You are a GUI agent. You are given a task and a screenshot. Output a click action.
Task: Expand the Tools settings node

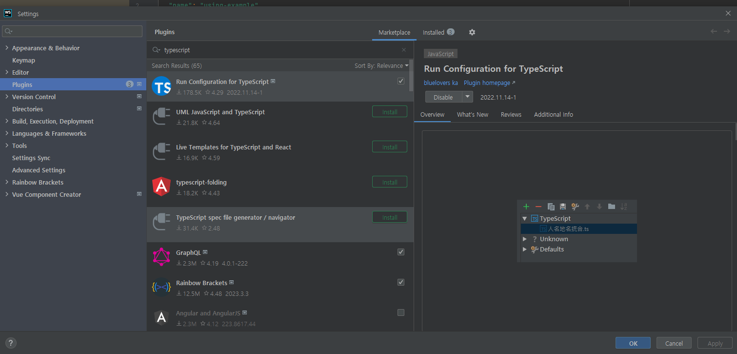tap(7, 146)
